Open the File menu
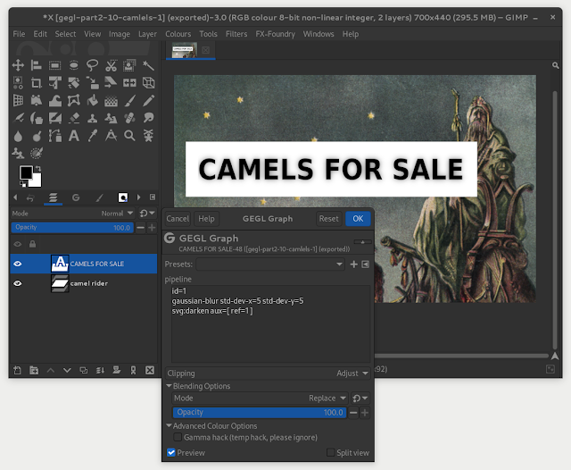 (19, 34)
